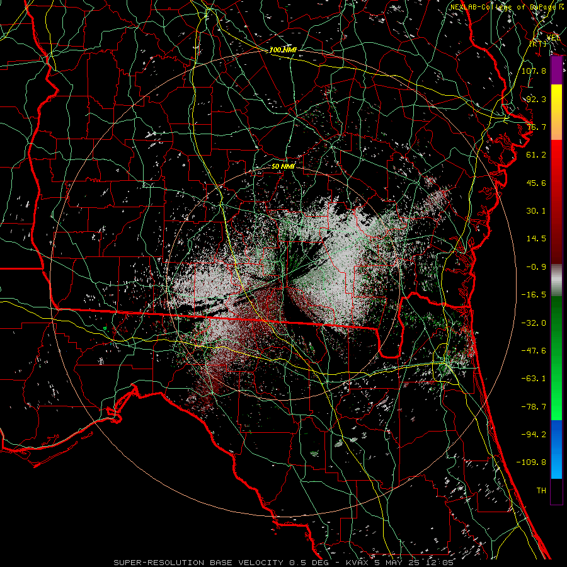
Task: Click the -94.2 velocity scale value
Action: point(534,434)
